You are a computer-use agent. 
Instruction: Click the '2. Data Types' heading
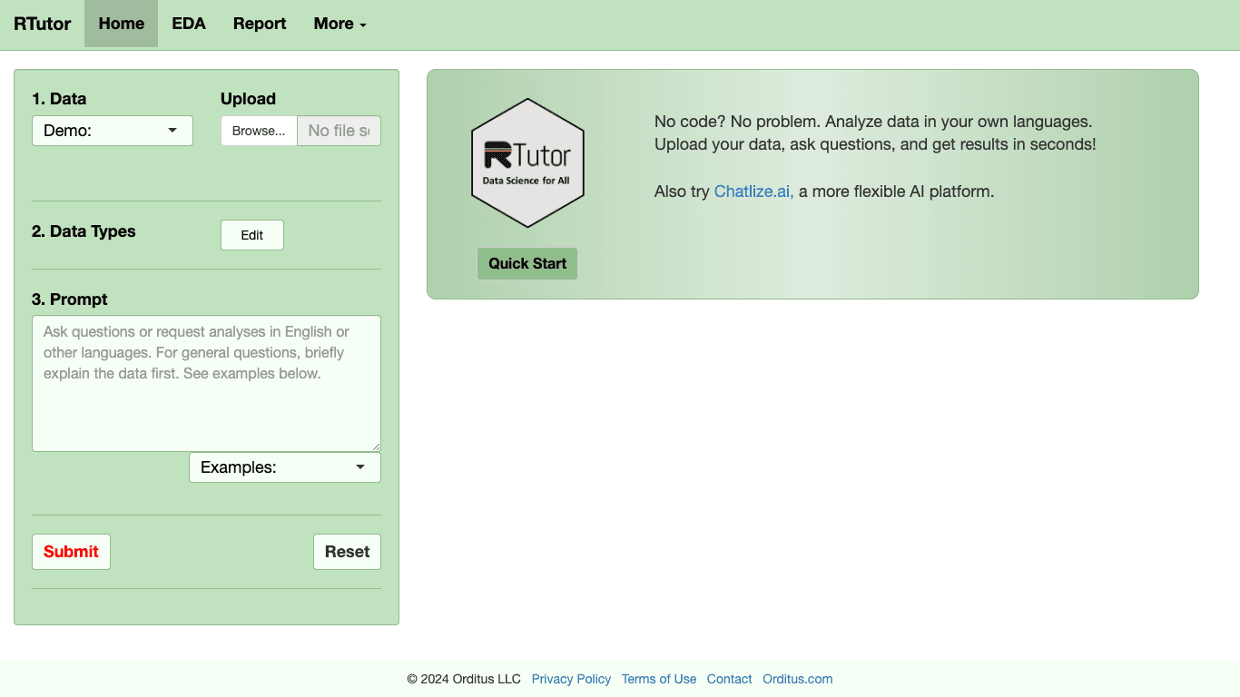point(84,231)
